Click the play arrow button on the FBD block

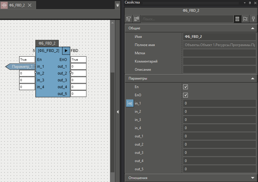pos(66,50)
